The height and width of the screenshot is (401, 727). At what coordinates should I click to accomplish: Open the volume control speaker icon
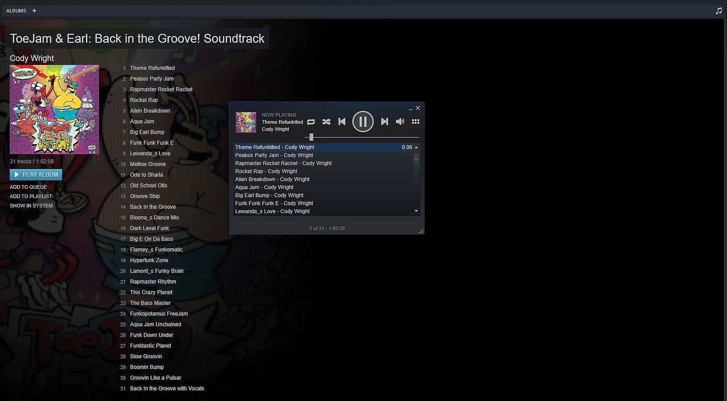(400, 122)
